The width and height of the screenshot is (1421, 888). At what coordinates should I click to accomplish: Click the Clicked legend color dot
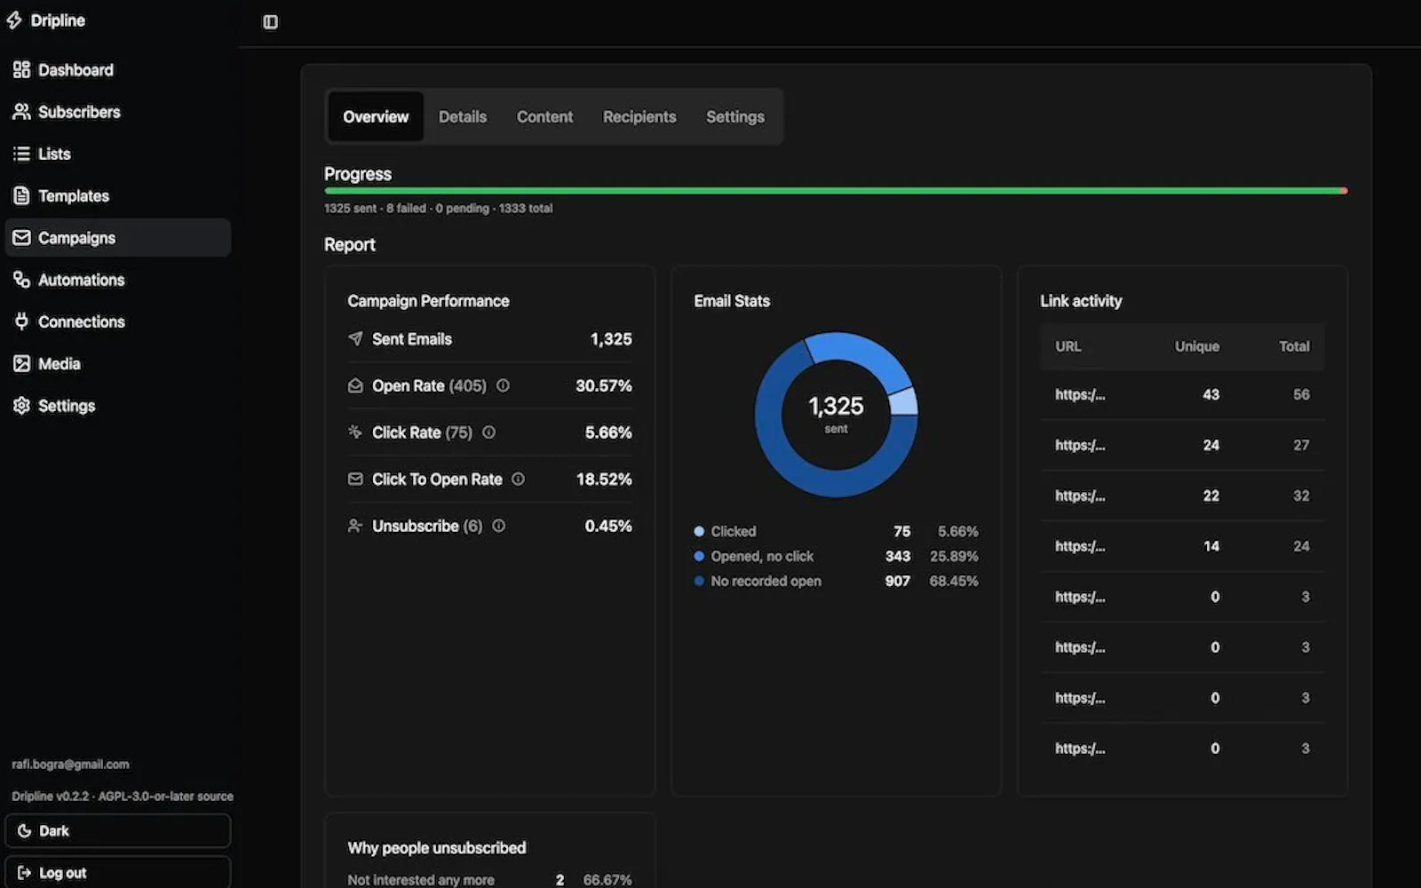click(699, 531)
